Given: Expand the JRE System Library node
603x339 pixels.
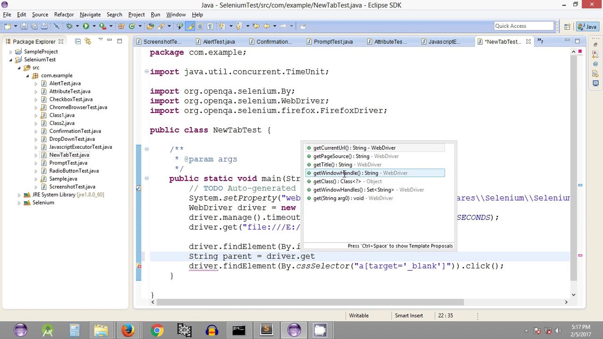Looking at the screenshot, I should coord(19,195).
